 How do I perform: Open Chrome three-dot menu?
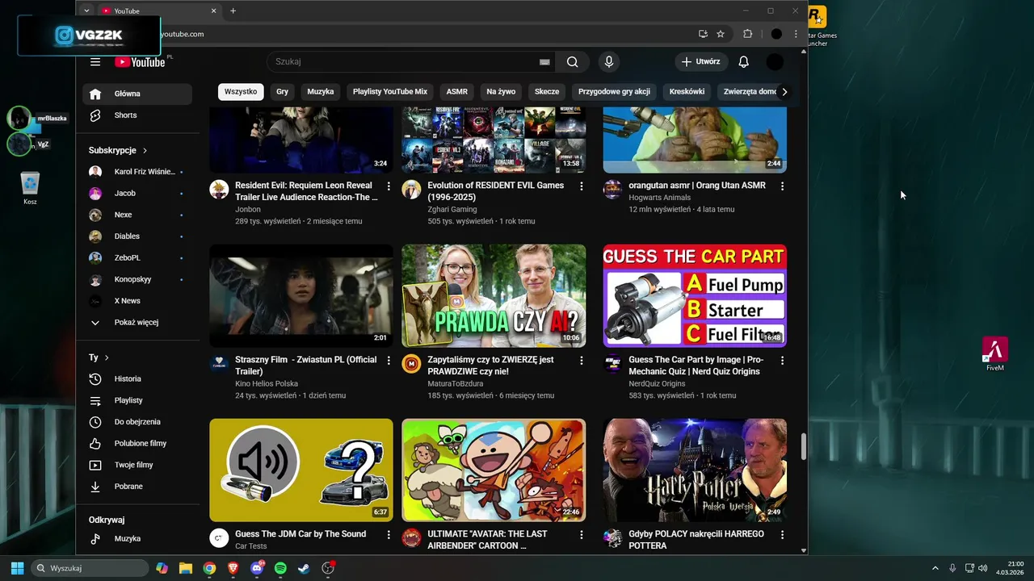click(x=796, y=34)
